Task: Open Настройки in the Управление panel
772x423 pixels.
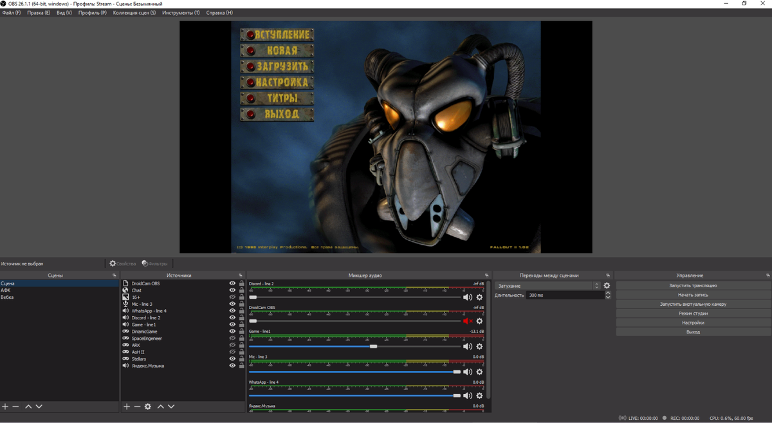Action: pos(693,323)
